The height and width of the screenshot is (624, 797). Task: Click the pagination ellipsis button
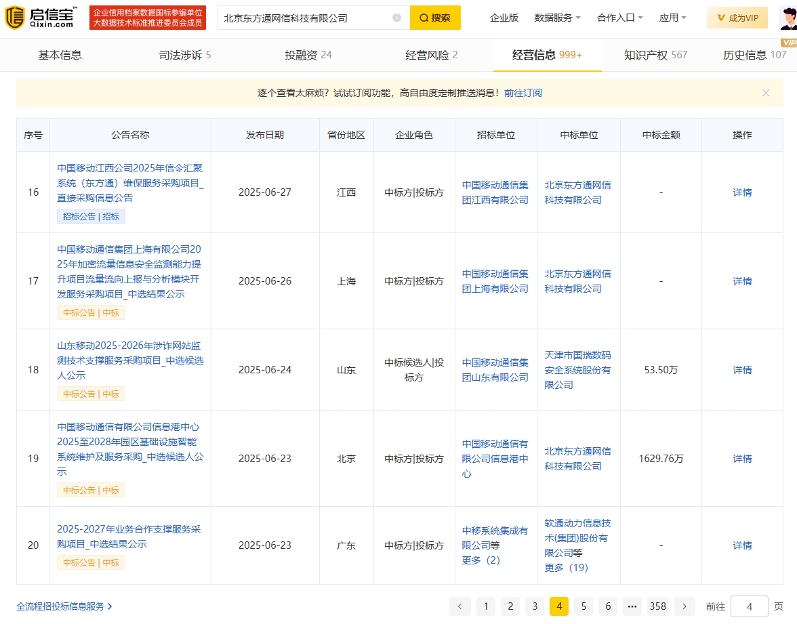(x=632, y=606)
